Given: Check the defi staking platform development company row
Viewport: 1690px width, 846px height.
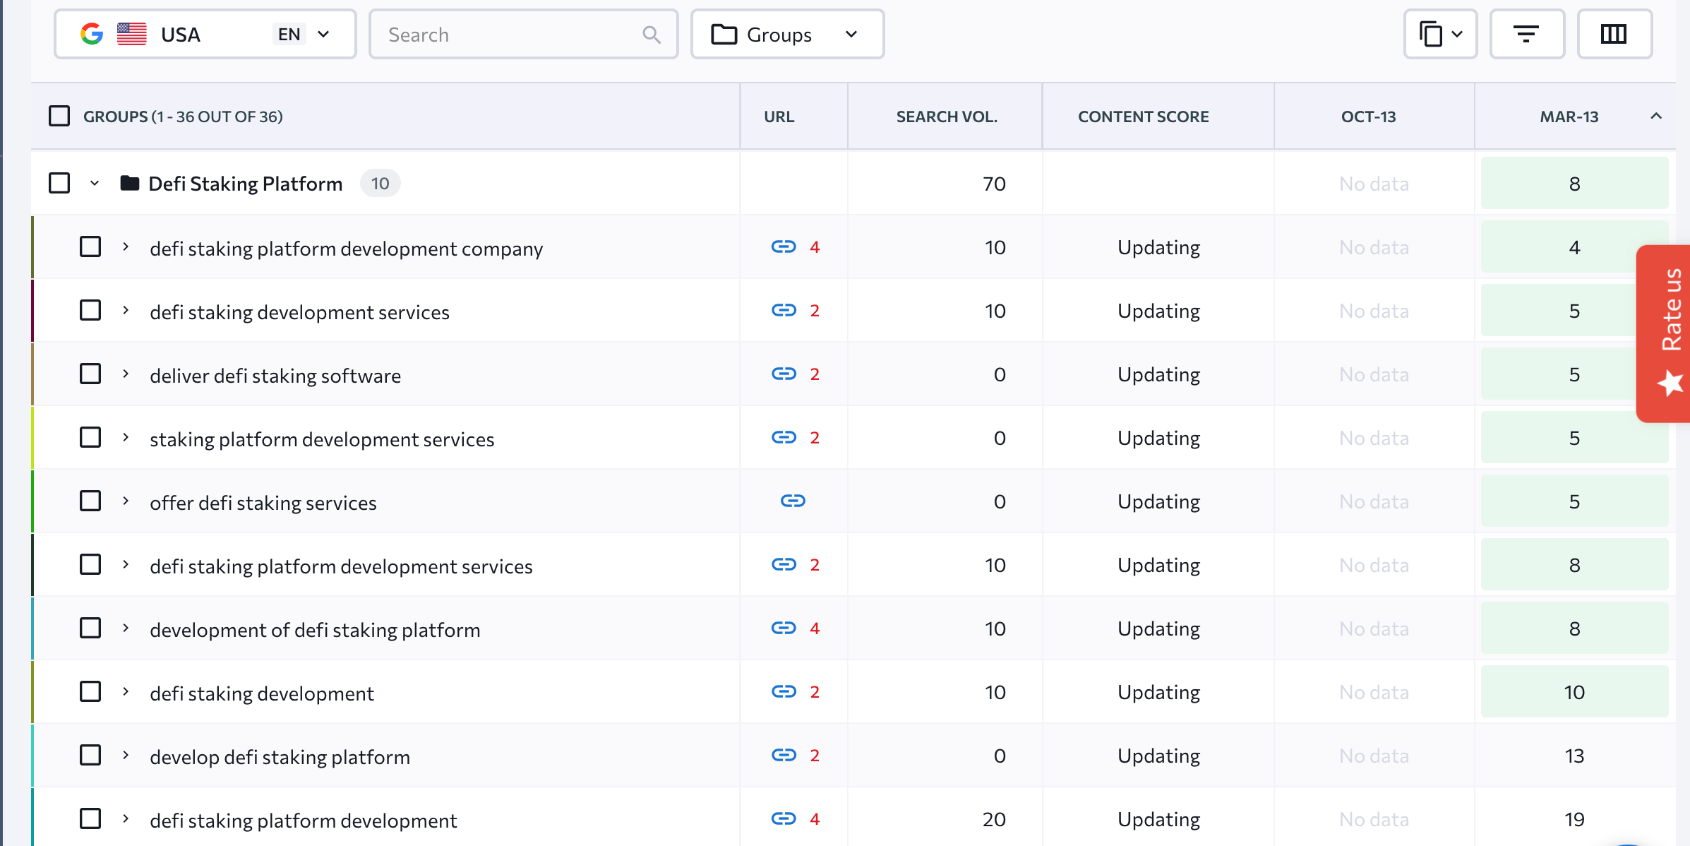Looking at the screenshot, I should point(90,247).
